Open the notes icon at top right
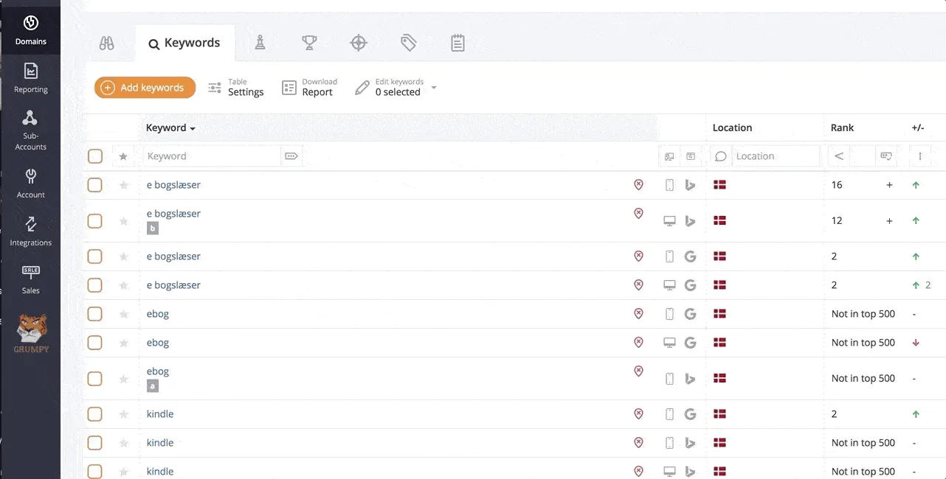946x479 pixels. [x=458, y=43]
